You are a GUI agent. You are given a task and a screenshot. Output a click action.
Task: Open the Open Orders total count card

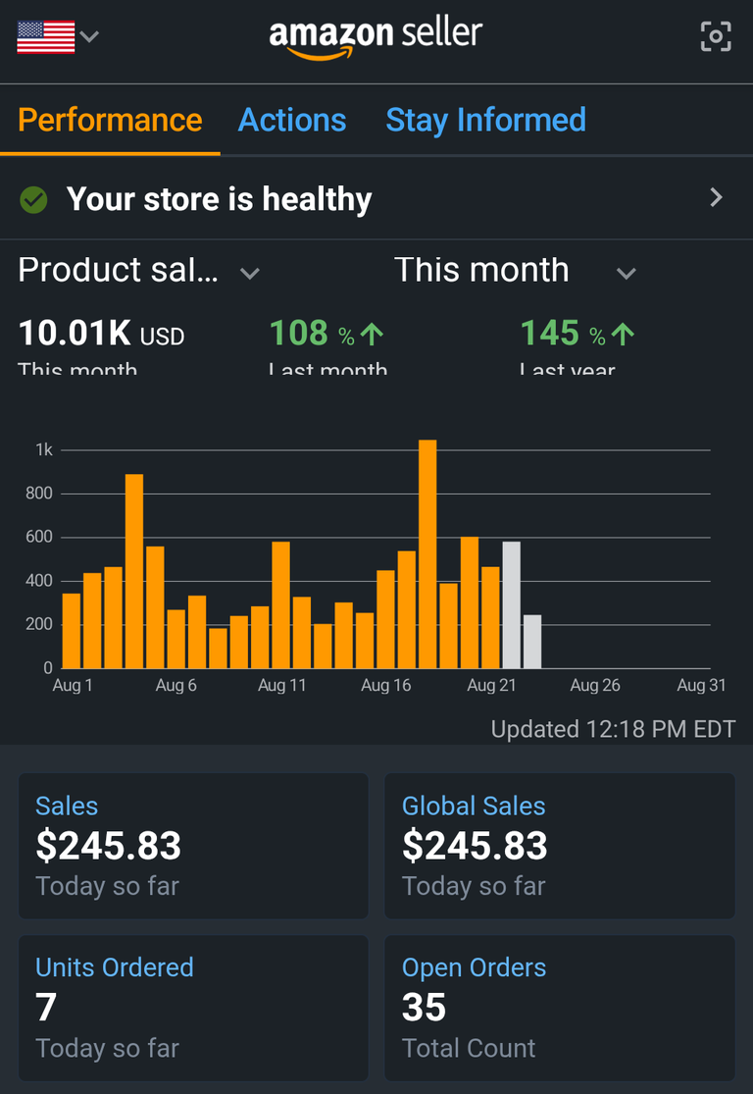[x=560, y=1008]
